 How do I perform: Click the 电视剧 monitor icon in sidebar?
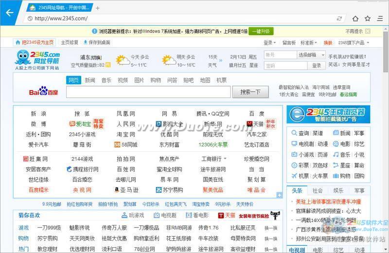(294, 143)
